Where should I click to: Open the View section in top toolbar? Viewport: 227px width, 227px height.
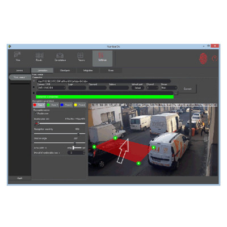point(18,57)
